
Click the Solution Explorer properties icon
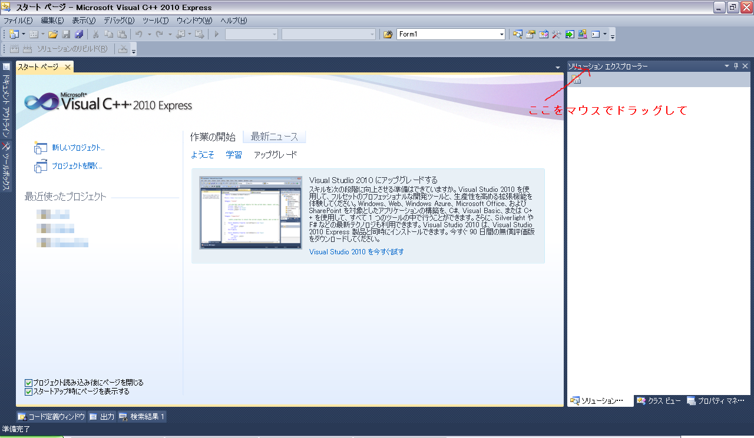click(x=576, y=80)
